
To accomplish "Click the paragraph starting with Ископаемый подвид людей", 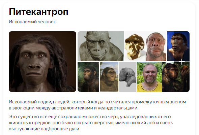I will point(97,105).
